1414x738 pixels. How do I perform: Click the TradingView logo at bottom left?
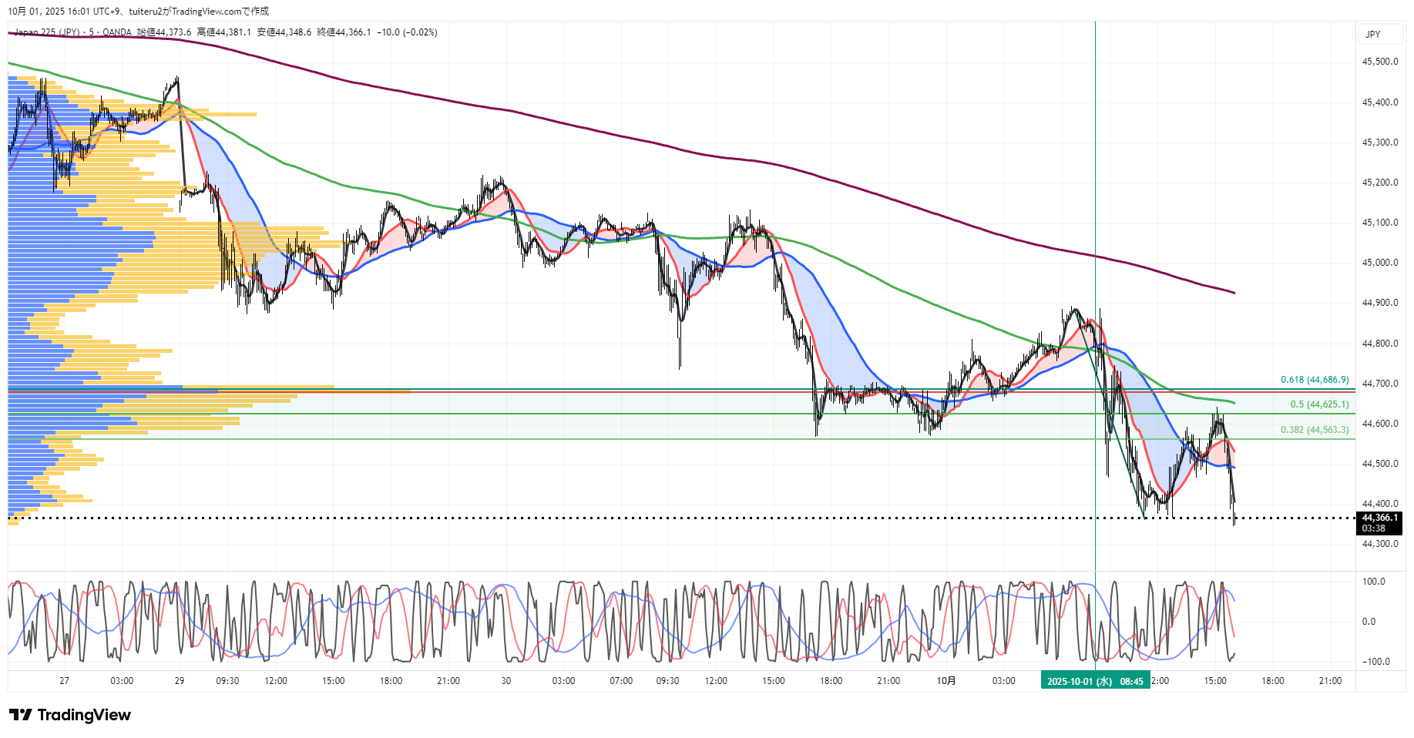(x=70, y=715)
